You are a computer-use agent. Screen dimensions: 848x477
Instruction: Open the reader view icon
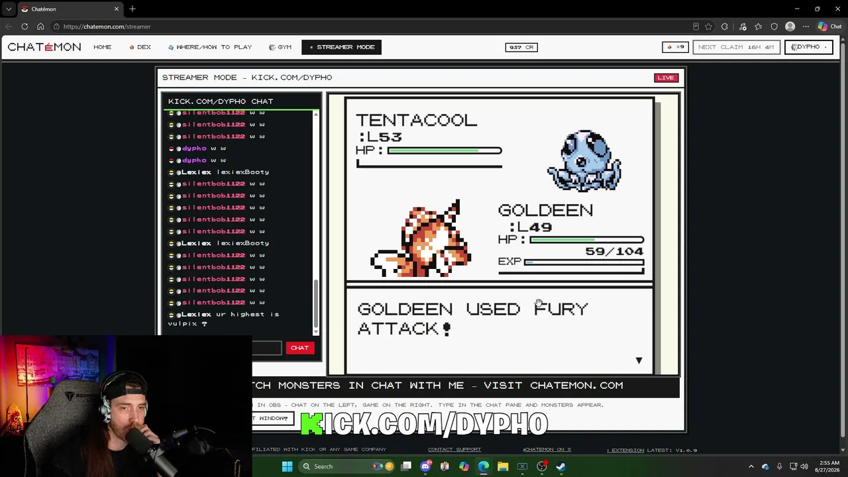coord(696,26)
